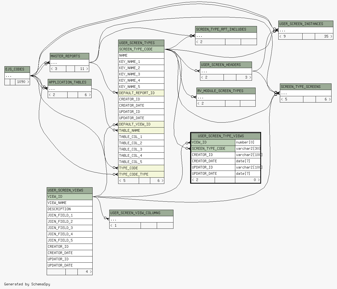The height and width of the screenshot is (289, 337).
Task: Click the NAME column in USER_SCREEN_TYPES
Action: point(141,56)
